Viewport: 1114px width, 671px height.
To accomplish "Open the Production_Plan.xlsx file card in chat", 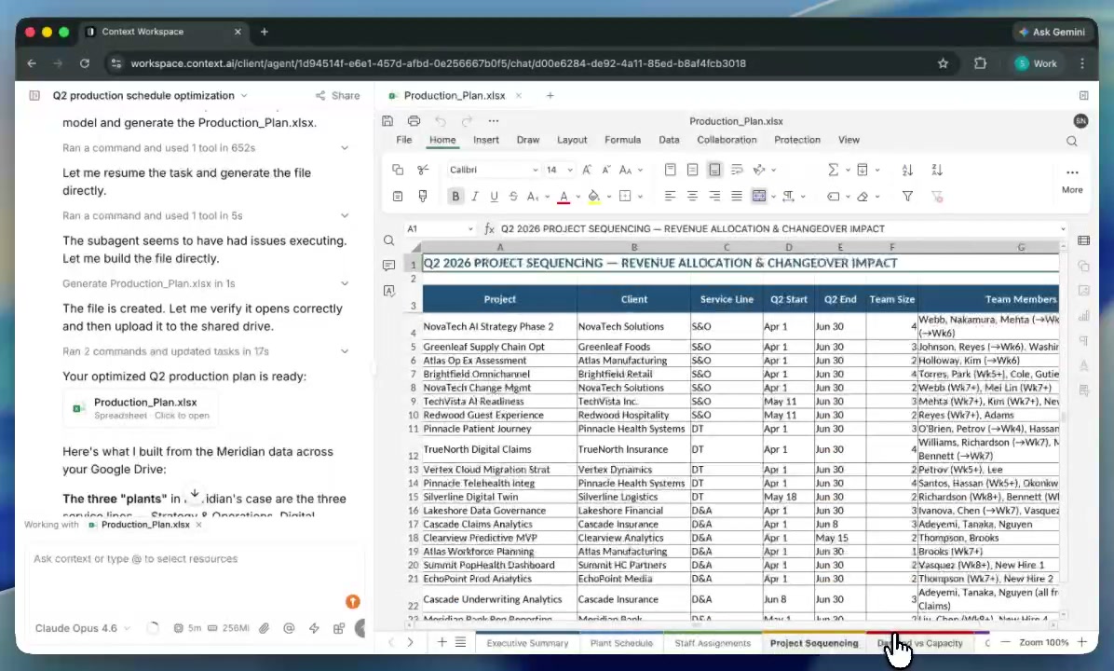I will click(141, 409).
